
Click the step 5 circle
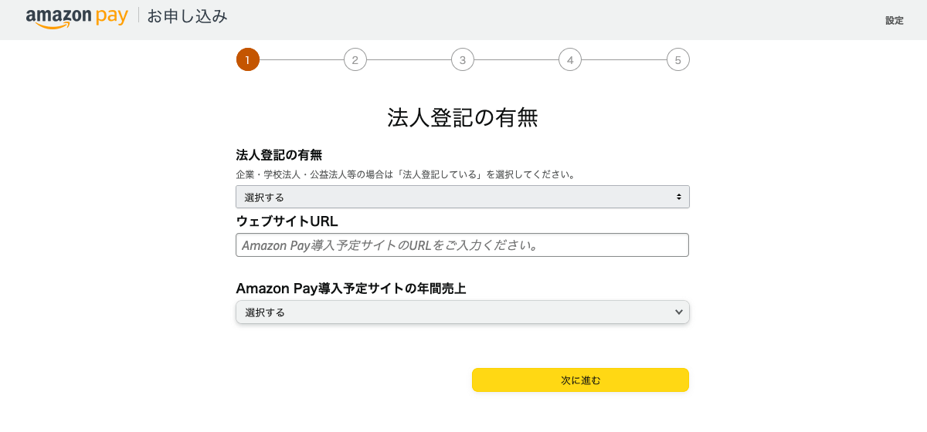[677, 59]
